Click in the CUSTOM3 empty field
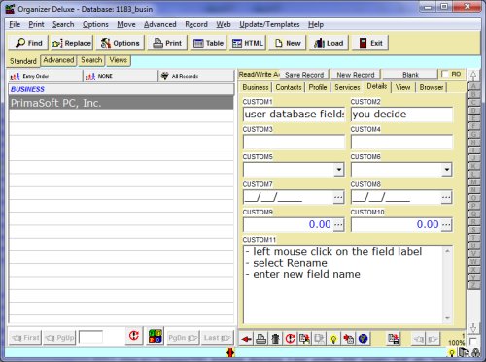 point(294,142)
